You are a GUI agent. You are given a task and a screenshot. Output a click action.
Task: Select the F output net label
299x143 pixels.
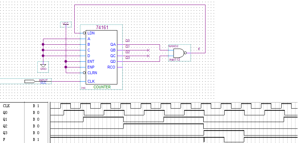199,49
